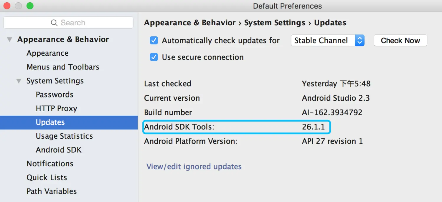Close the Default Preferences window
Screen dimensions: 442x202
click(x=6, y=6)
